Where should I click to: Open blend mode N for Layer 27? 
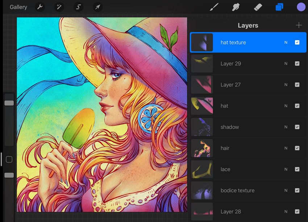coord(286,85)
